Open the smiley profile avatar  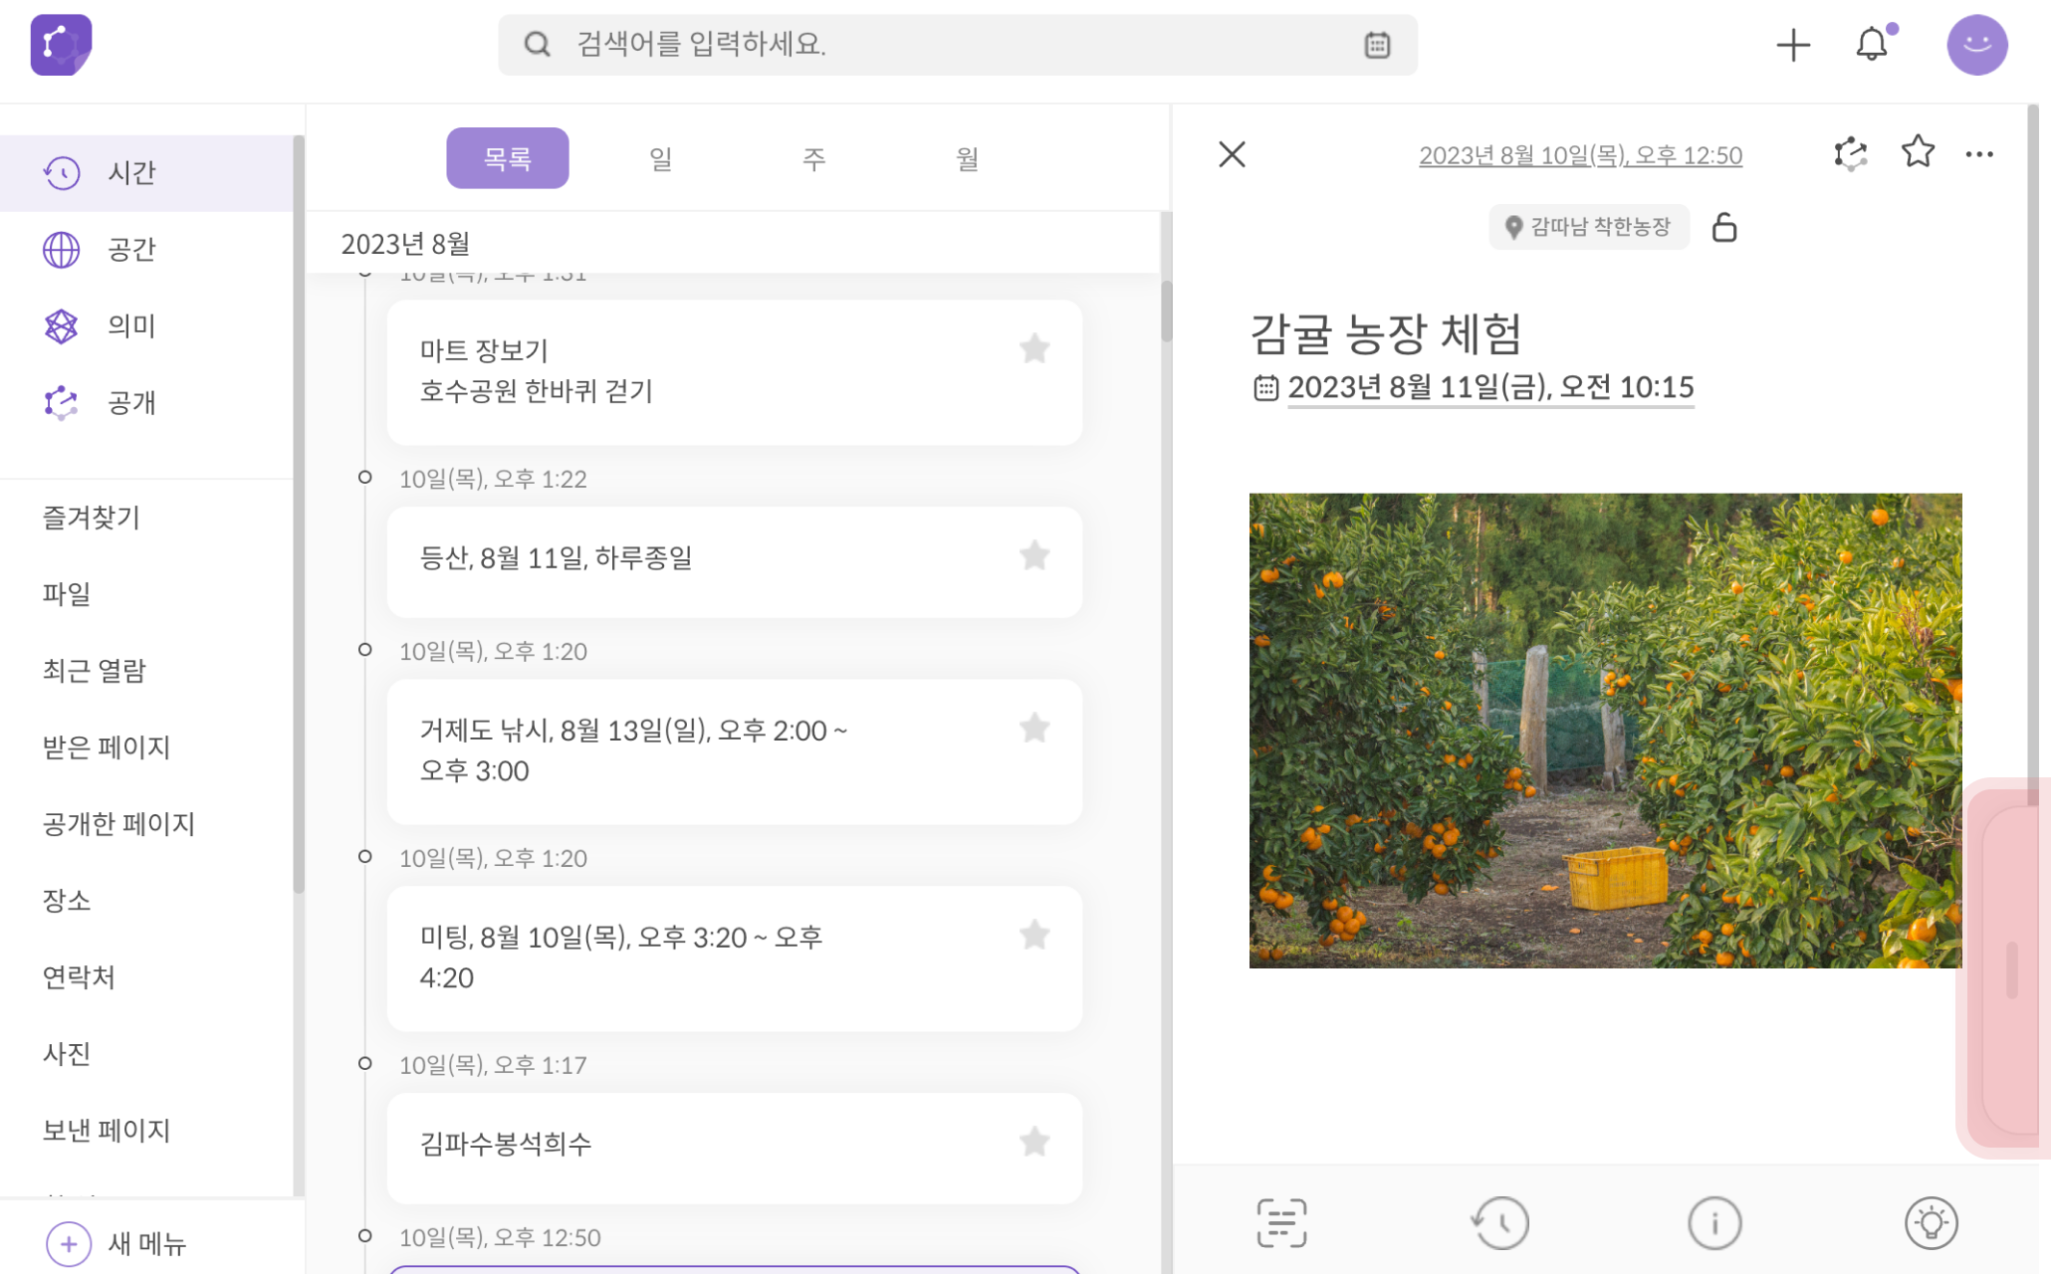[1977, 45]
